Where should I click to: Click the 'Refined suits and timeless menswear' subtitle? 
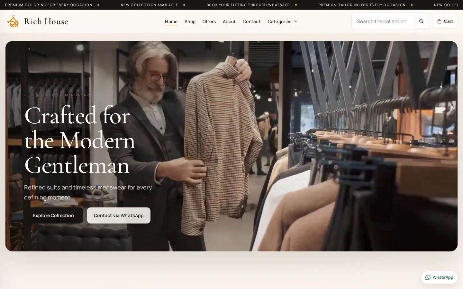[x=88, y=192]
